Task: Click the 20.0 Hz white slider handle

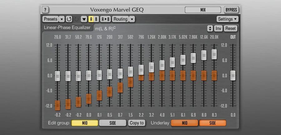Action: click(57, 76)
